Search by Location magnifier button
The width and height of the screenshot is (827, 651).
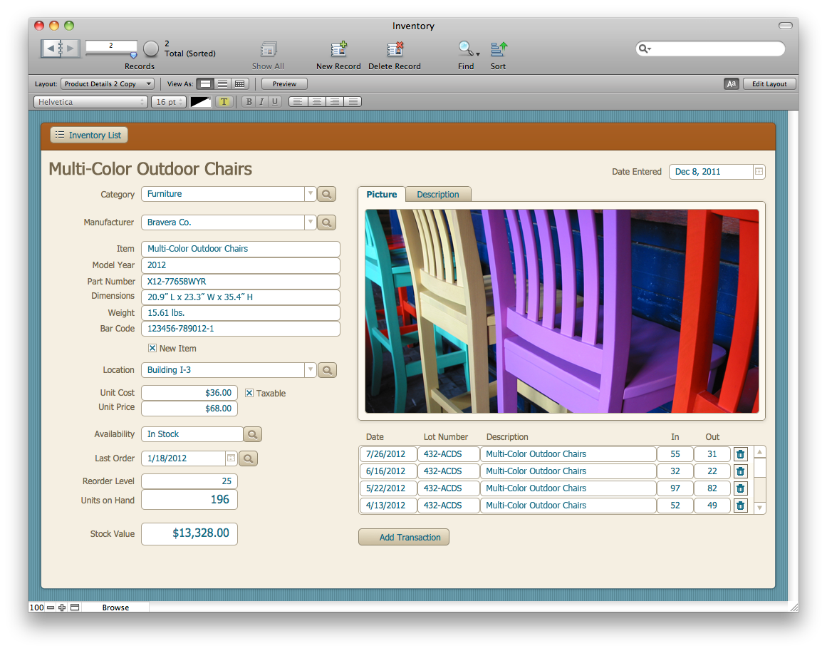point(327,370)
